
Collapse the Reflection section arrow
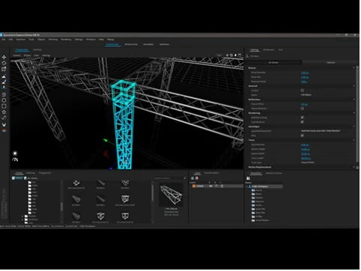coord(354,100)
